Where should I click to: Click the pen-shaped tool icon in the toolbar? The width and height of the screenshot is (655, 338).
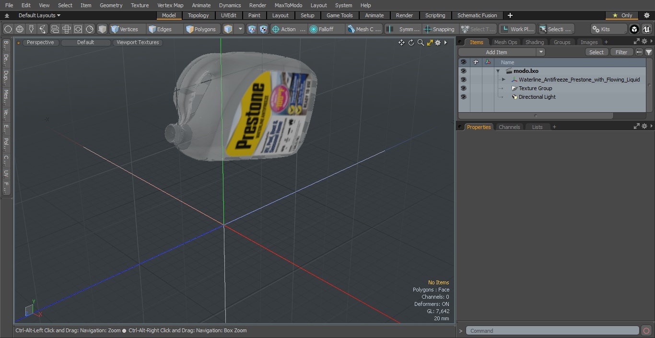click(31, 29)
